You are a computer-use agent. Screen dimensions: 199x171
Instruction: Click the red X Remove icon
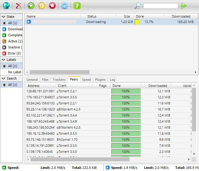coord(19,5)
